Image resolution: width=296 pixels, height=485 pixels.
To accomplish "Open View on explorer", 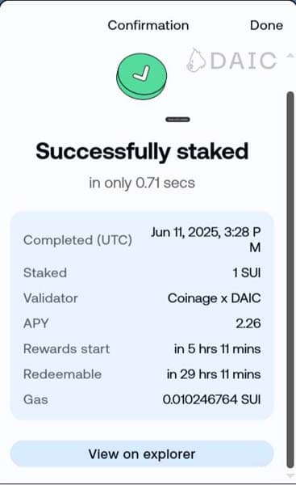I will [x=142, y=454].
